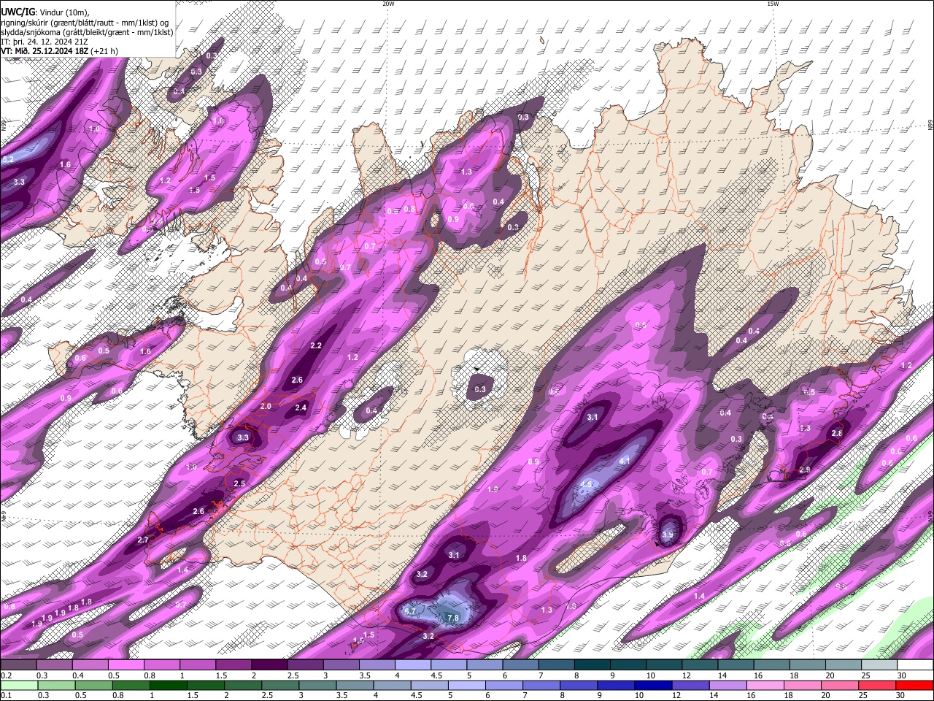Click the light lavender upper-legend swatch starting at '4'
This screenshot has width=934, height=701.
tap(412, 664)
